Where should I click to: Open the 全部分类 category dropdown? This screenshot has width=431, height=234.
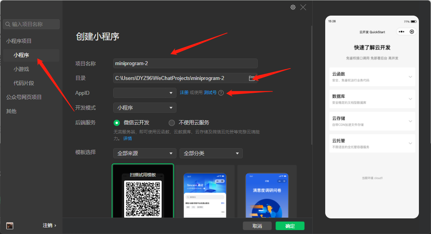[211, 153]
